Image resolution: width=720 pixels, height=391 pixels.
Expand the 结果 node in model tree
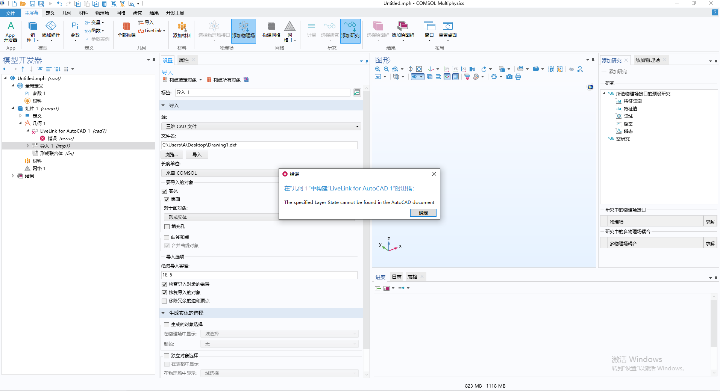(x=13, y=176)
